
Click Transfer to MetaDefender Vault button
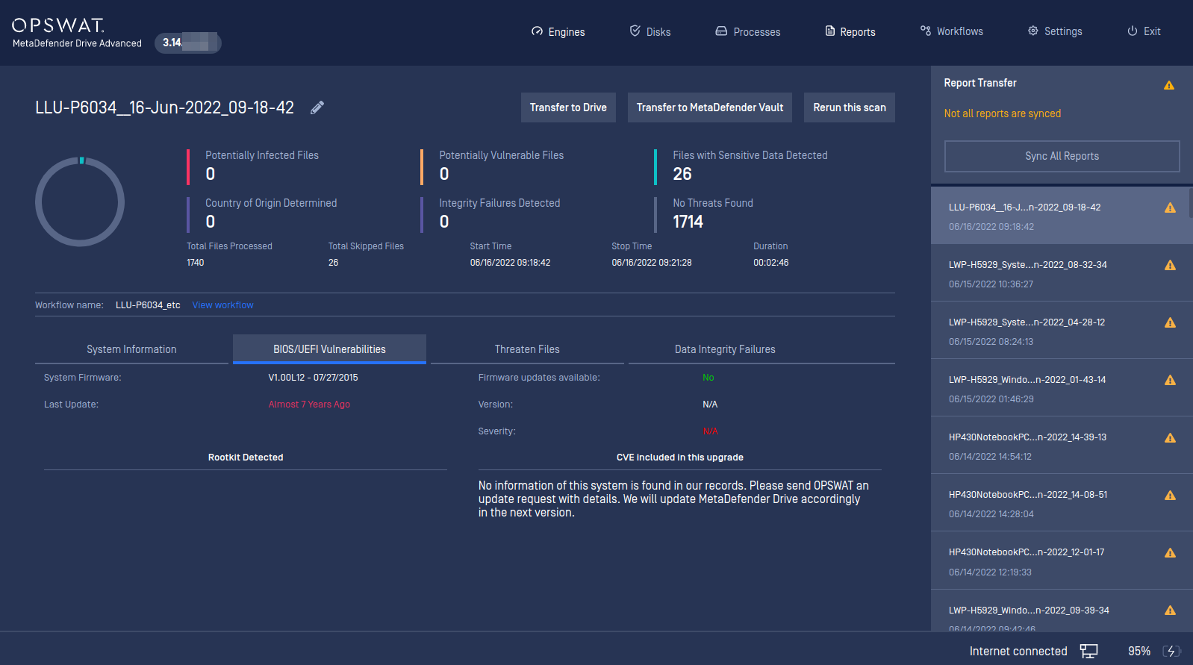point(710,107)
